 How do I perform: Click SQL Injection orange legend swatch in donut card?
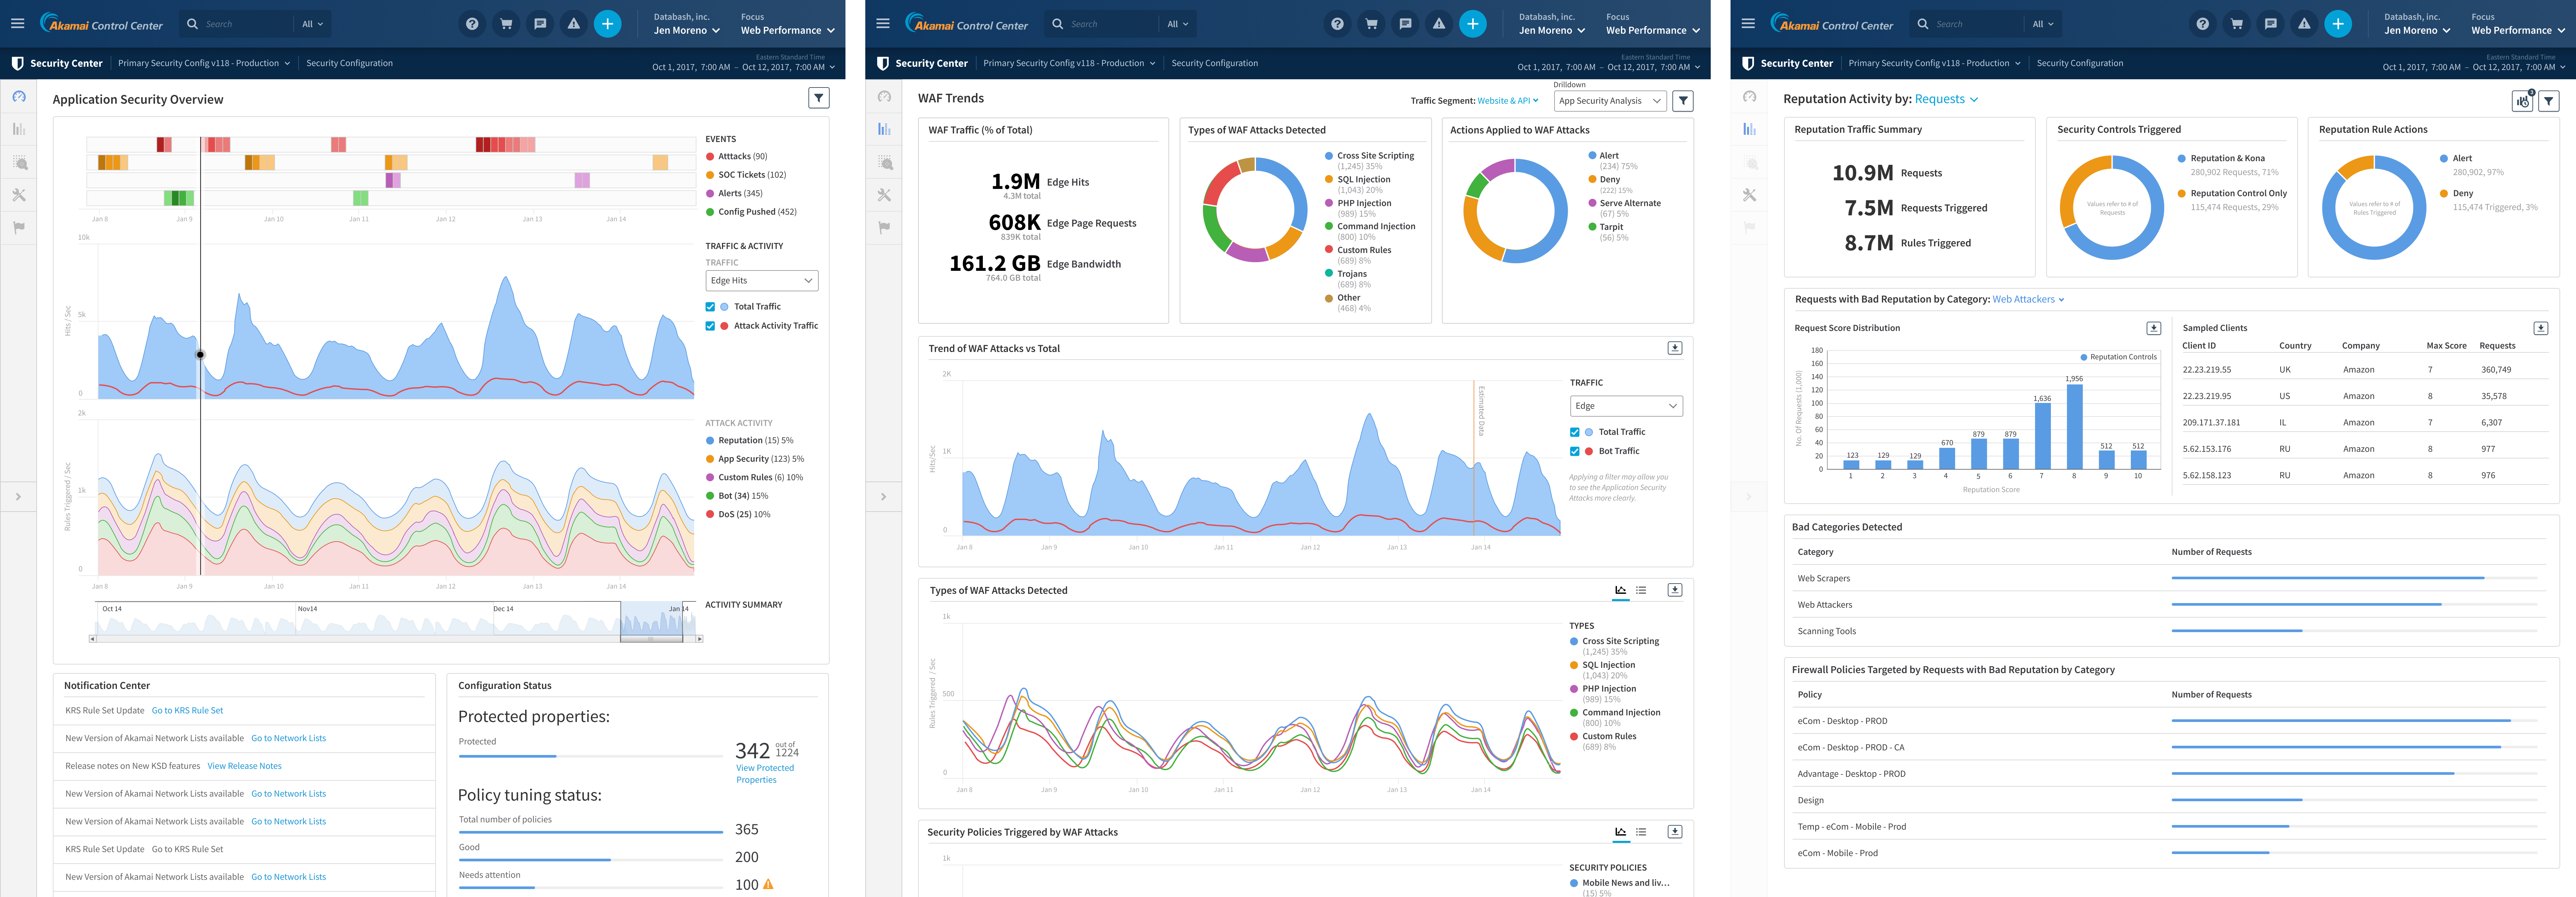coord(1329,180)
